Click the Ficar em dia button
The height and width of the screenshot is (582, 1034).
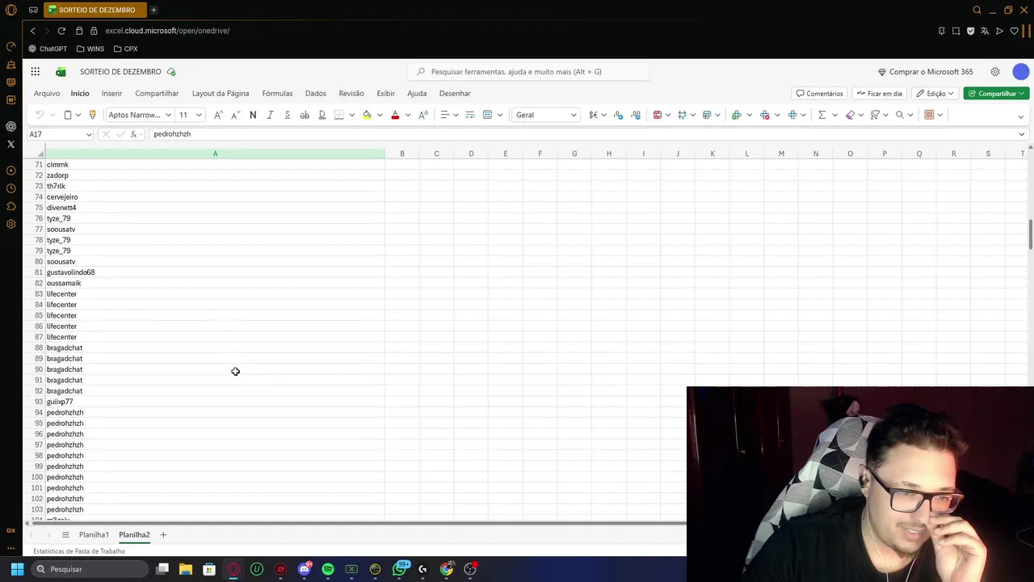pos(879,94)
